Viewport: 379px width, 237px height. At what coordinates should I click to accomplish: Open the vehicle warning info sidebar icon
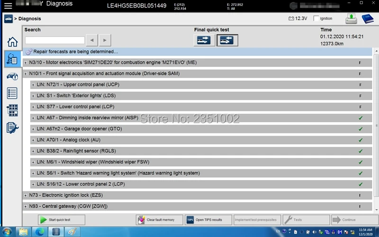click(x=12, y=76)
